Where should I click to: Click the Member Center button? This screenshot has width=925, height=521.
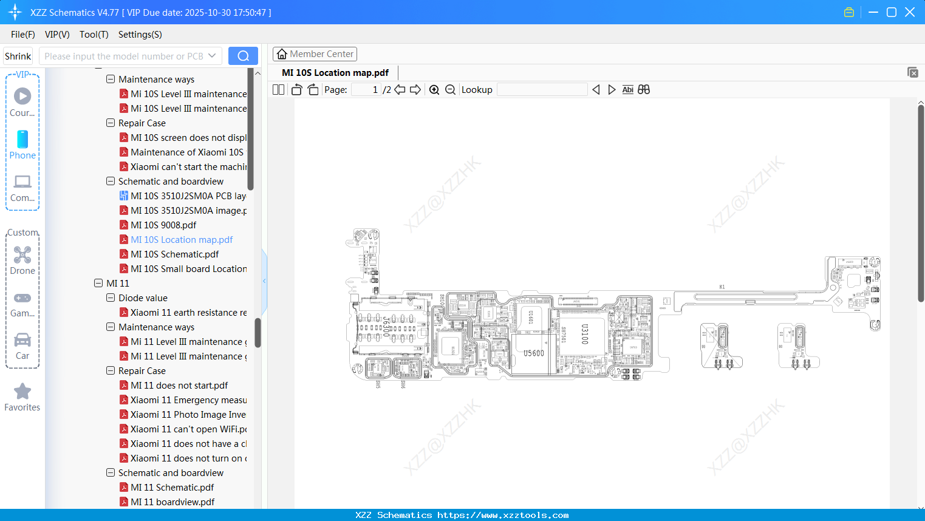pos(315,53)
